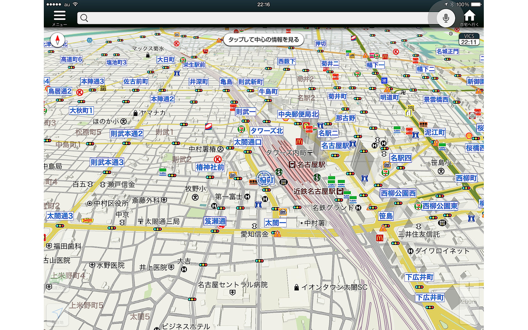Tap the 斎藤外科 clinic label
528x330 pixels.
click(x=146, y=200)
